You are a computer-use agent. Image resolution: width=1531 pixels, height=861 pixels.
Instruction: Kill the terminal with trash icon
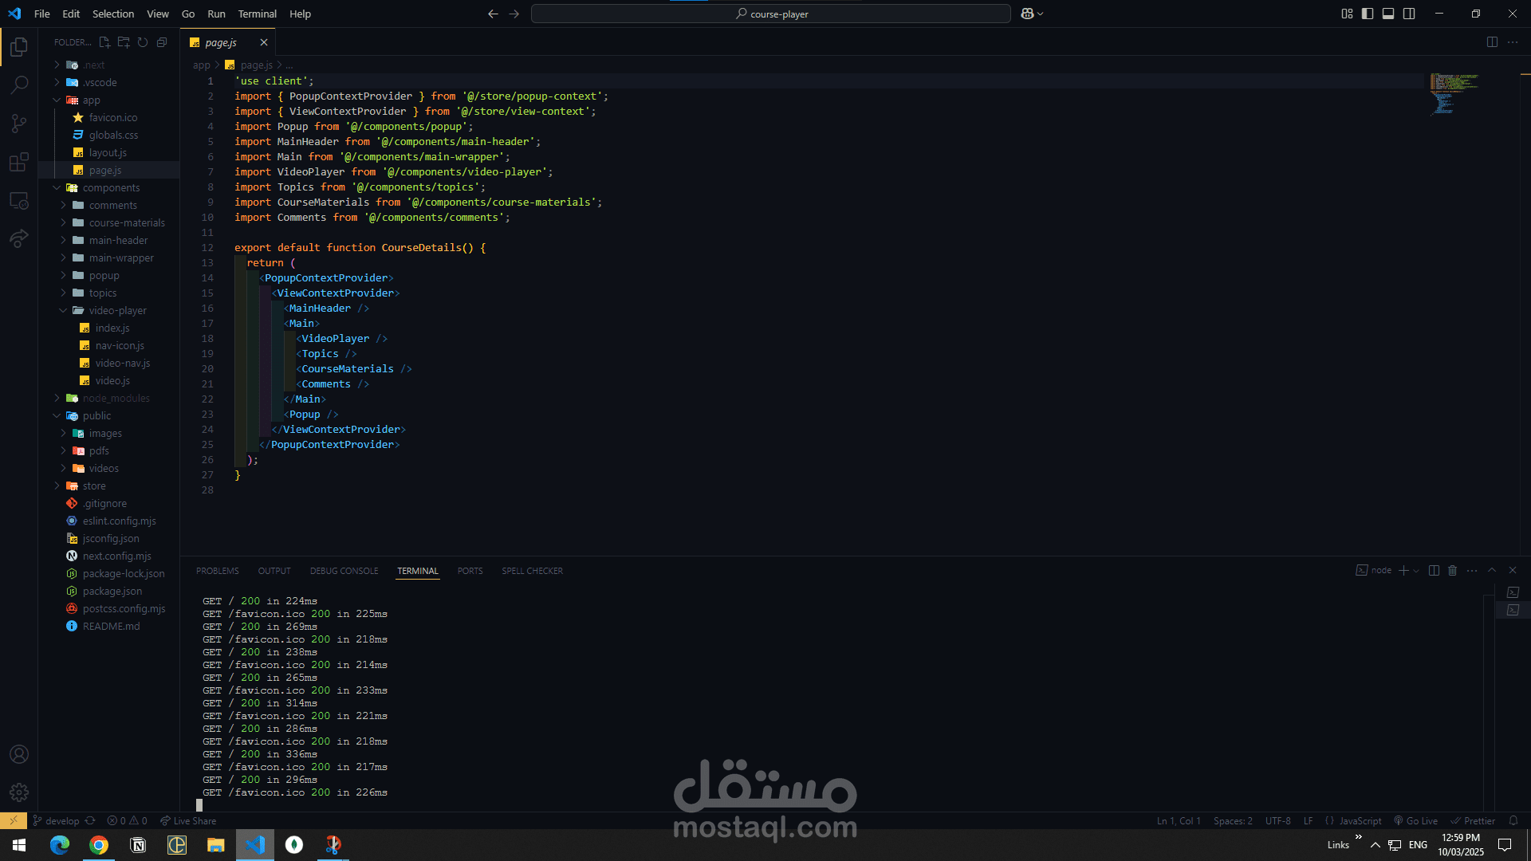click(x=1452, y=571)
